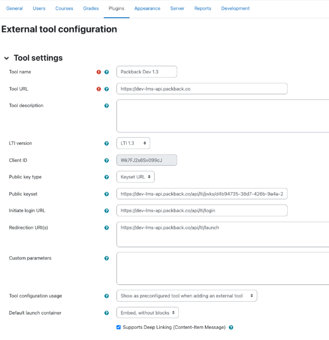Click the Redirection URI(s) label

point(28,228)
